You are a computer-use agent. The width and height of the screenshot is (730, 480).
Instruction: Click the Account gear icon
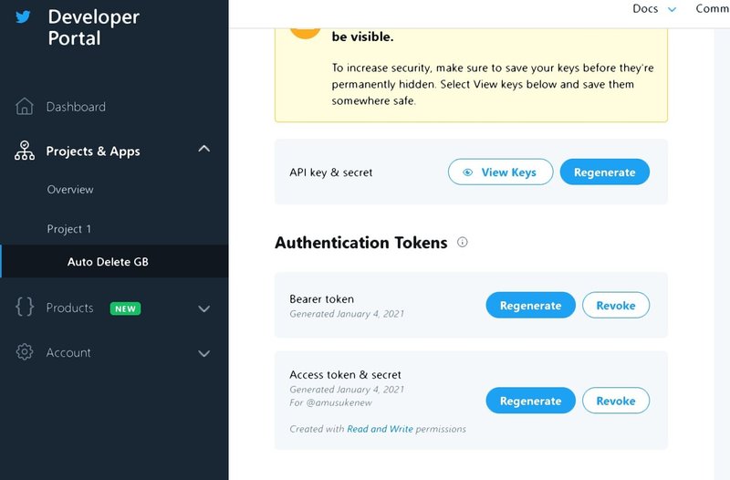[x=25, y=352]
